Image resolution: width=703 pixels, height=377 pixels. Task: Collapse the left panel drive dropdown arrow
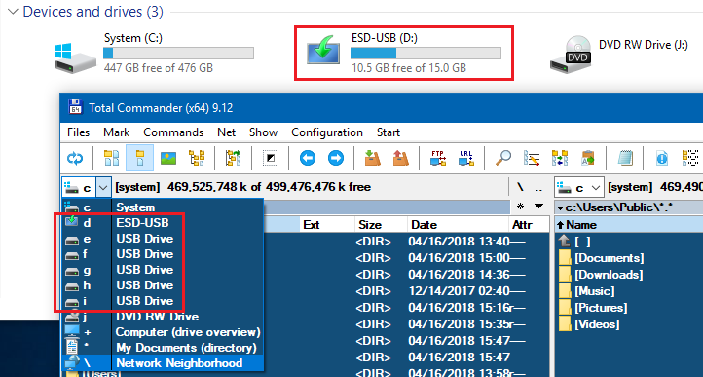103,187
